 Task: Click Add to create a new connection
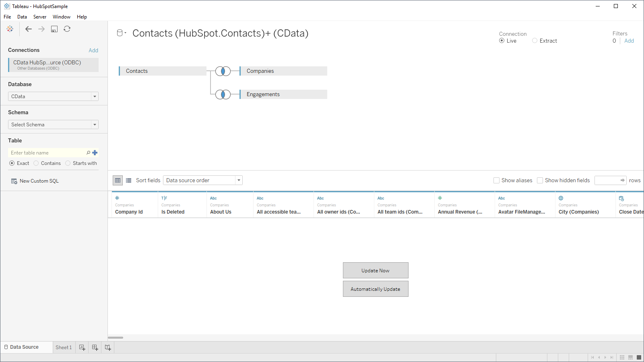click(93, 50)
